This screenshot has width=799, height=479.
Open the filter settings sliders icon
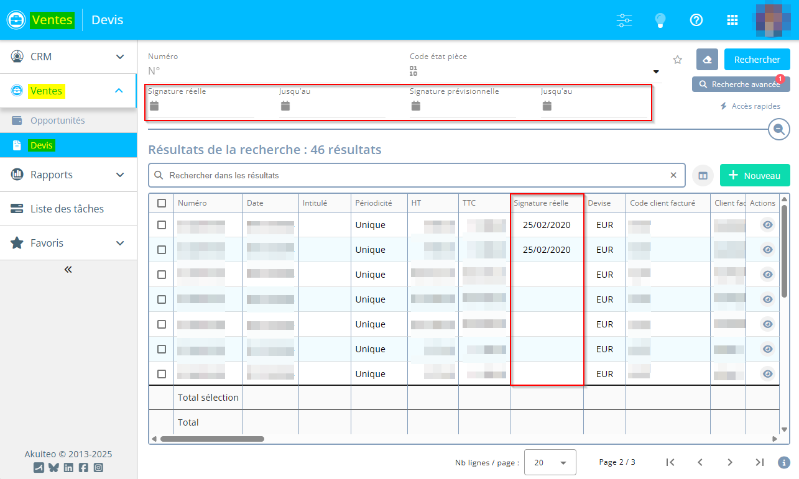pos(624,20)
